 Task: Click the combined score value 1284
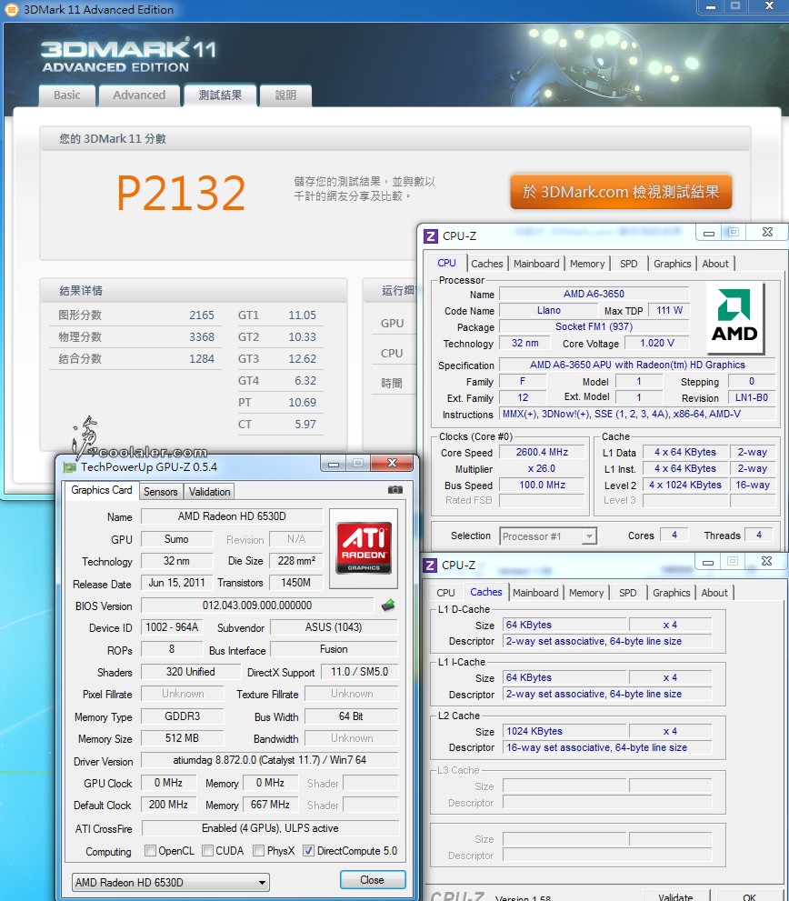point(202,358)
